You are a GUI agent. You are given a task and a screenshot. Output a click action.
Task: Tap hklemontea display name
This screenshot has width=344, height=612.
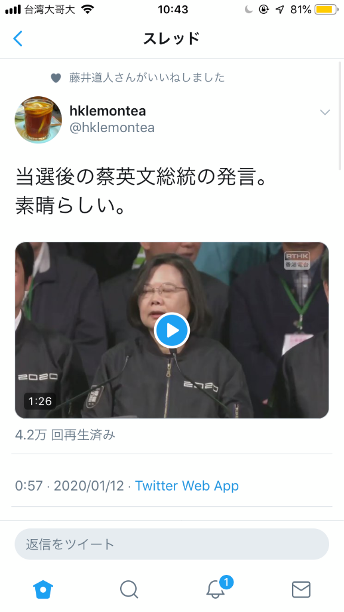coord(107,111)
